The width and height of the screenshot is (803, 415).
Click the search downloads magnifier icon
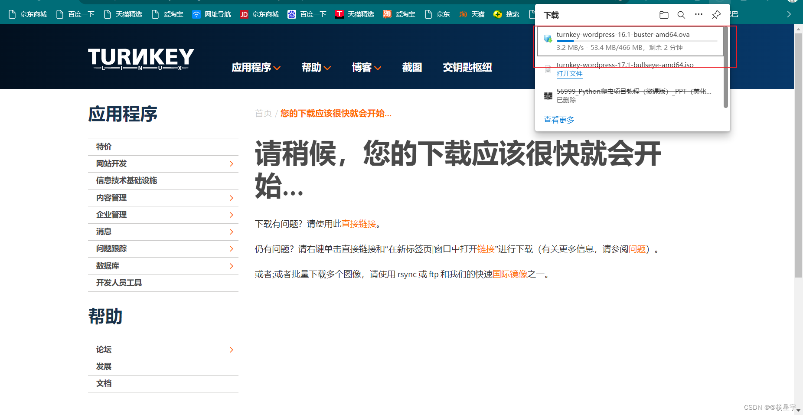(681, 15)
